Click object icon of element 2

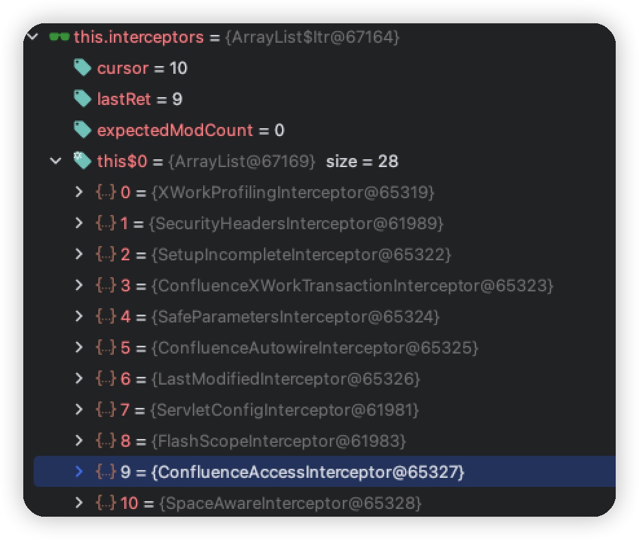click(x=106, y=254)
